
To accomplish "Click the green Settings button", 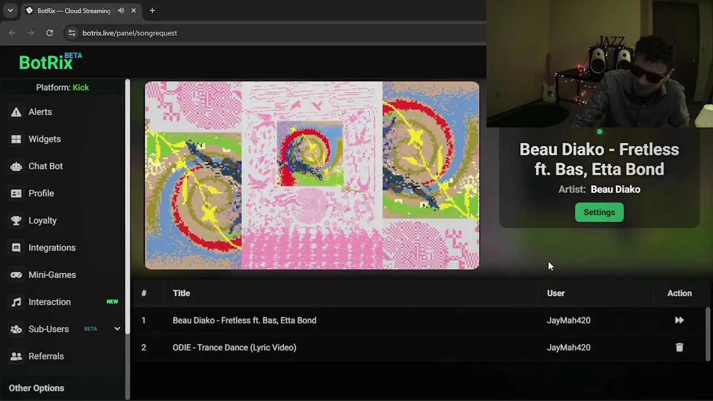I will 599,212.
